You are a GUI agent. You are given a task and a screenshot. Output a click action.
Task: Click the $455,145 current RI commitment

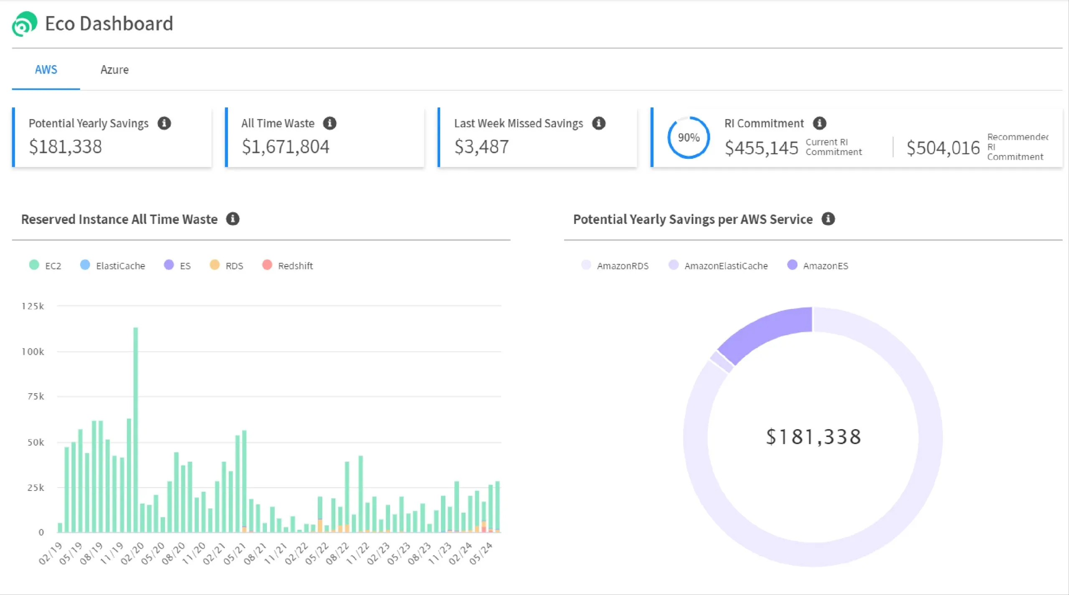(x=761, y=148)
